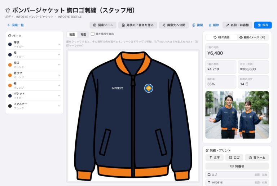
Task: Click the robot icon in 着用イメージ tab
Action: point(241,37)
